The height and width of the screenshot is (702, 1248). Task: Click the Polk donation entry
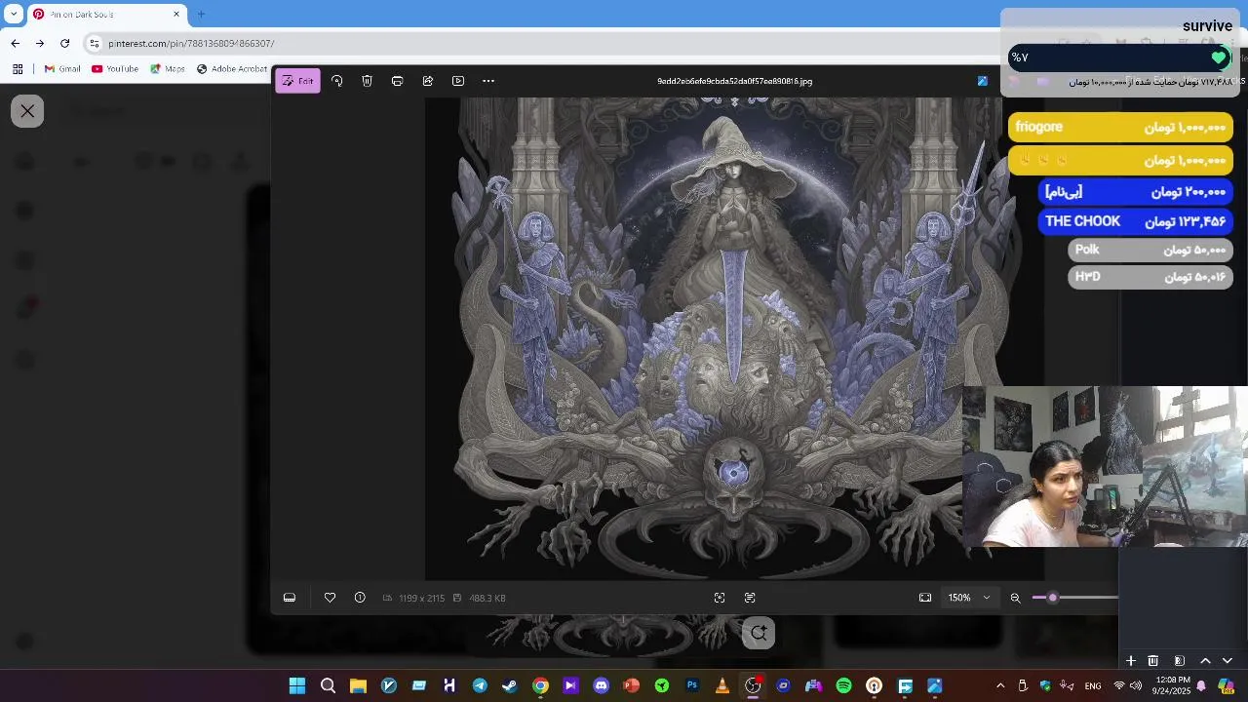click(1150, 251)
